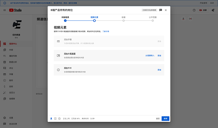
Task: Click the feedback icon in dialog header
Action: [x=161, y=10]
